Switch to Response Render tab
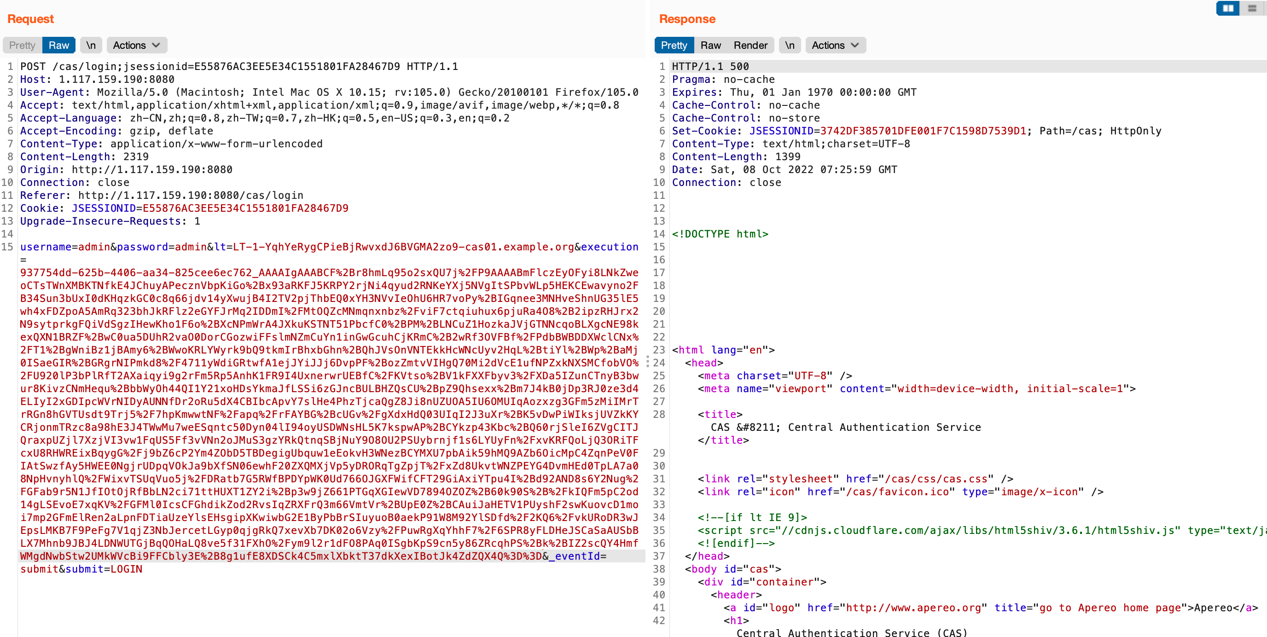This screenshot has height=637, width=1267. pos(750,45)
